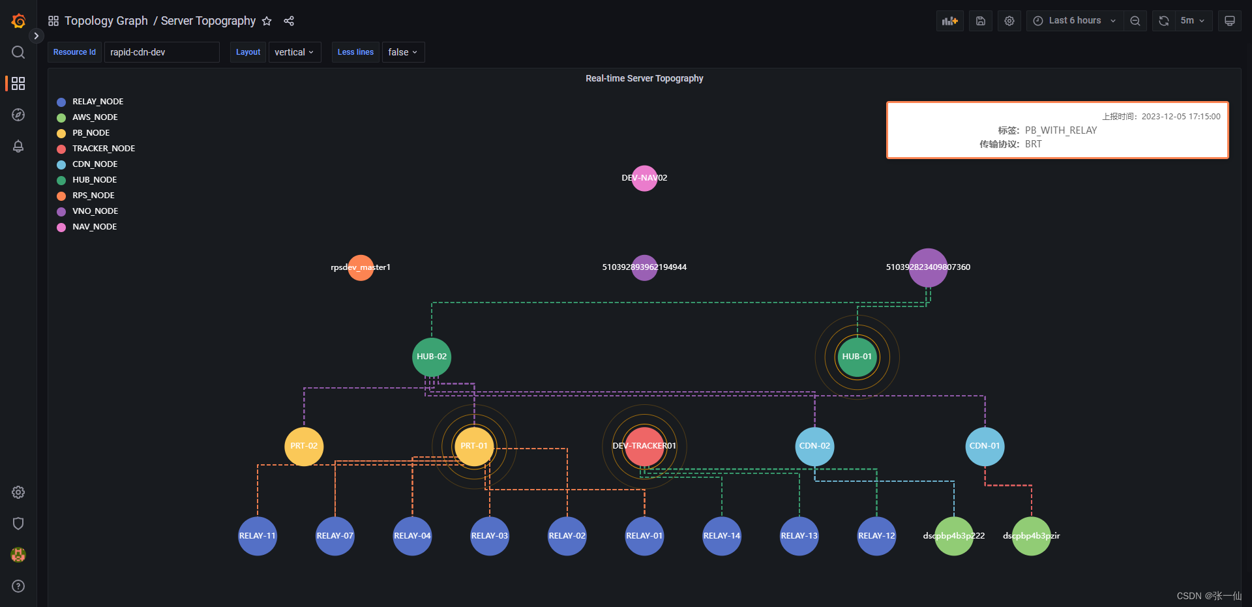Click the HUB_NODE green color dot
This screenshot has height=607, width=1252.
click(x=61, y=180)
